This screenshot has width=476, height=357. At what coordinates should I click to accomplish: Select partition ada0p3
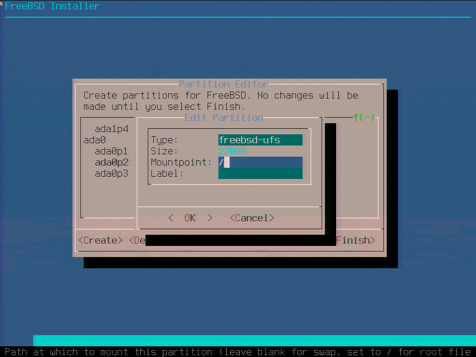[x=112, y=174]
